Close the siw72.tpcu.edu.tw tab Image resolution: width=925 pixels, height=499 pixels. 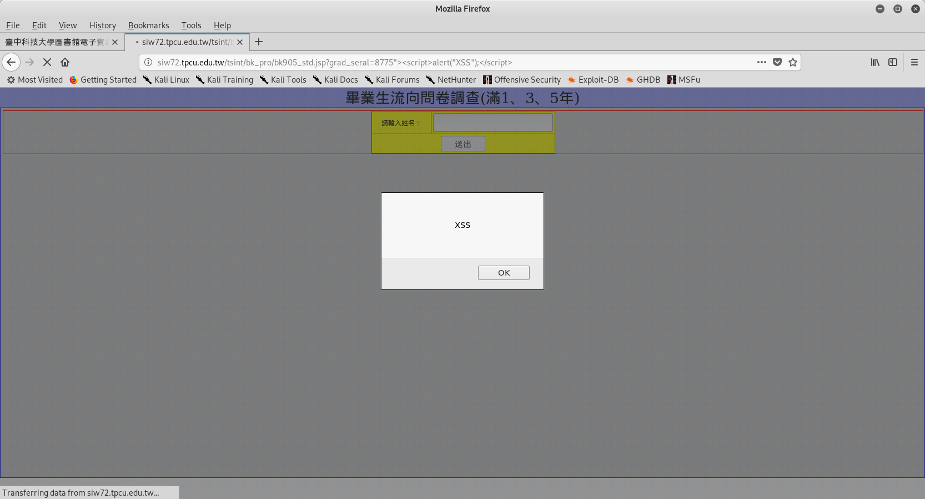pos(240,42)
